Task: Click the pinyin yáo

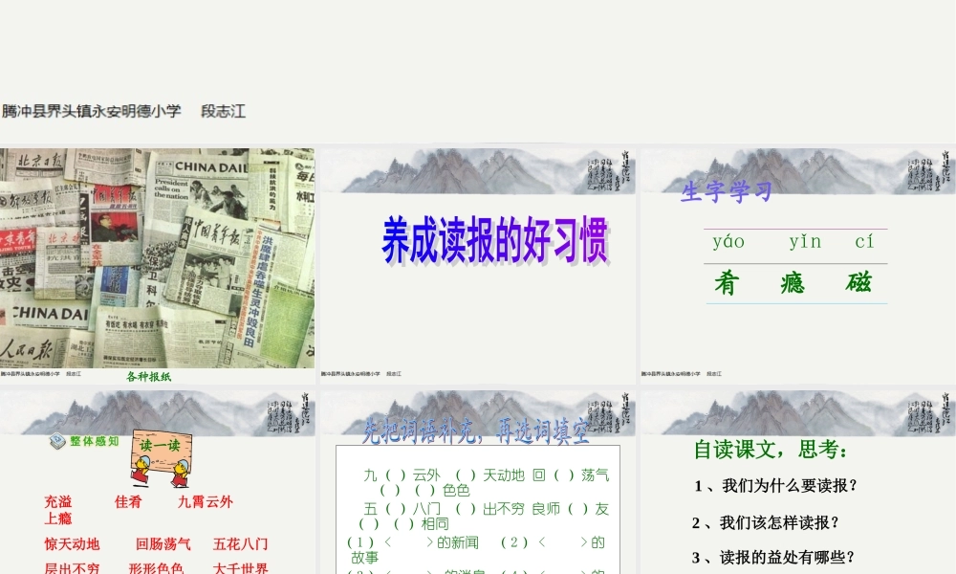Action: 728,241
